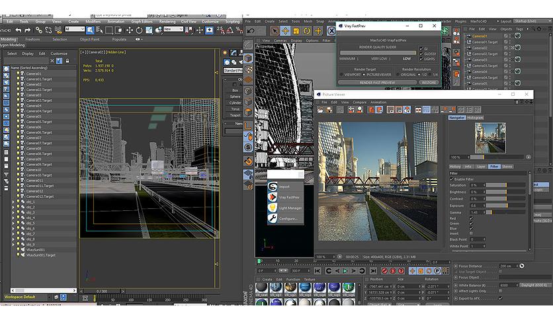Screen dimensions: 553x320
Task: Click the Record Active Objects red button
Action: click(x=384, y=270)
